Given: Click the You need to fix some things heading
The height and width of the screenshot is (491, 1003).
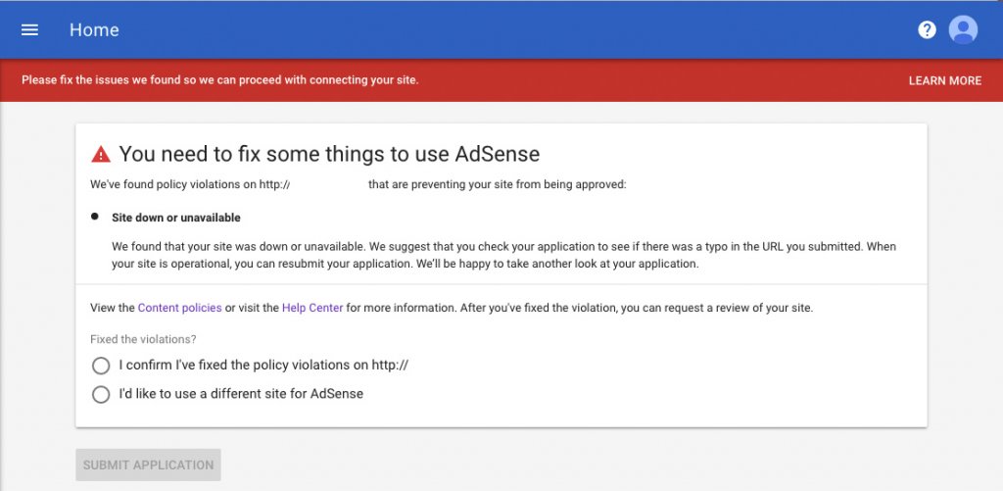Looking at the screenshot, I should click(x=329, y=154).
